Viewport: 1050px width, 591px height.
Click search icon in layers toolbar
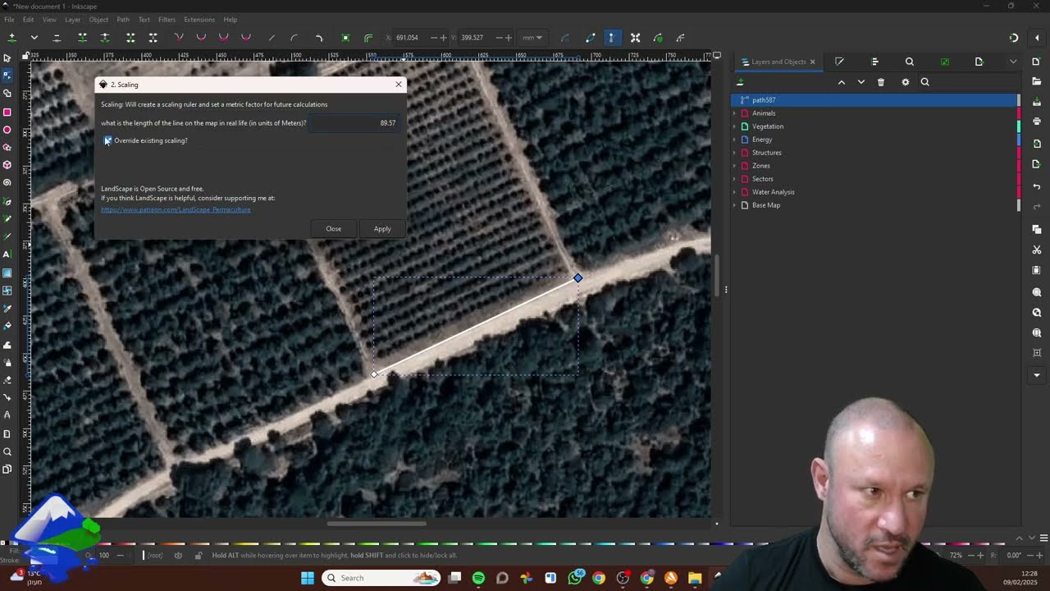click(924, 82)
